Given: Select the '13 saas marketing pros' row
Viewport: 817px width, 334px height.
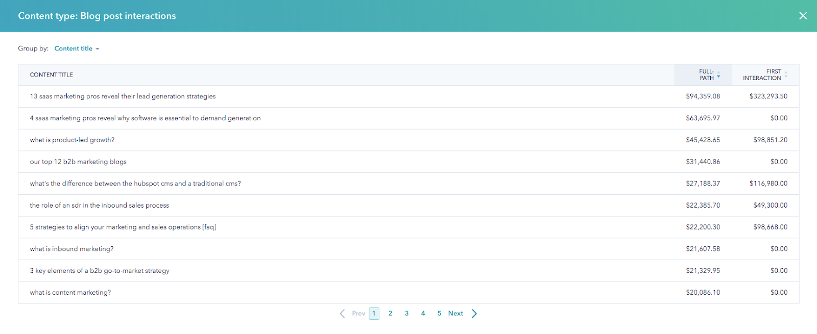Looking at the screenshot, I should tap(123, 96).
